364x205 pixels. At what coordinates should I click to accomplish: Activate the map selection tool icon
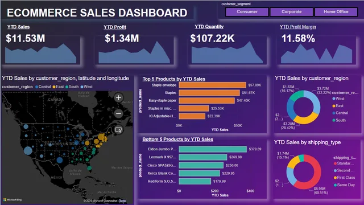pyautogui.click(x=119, y=130)
